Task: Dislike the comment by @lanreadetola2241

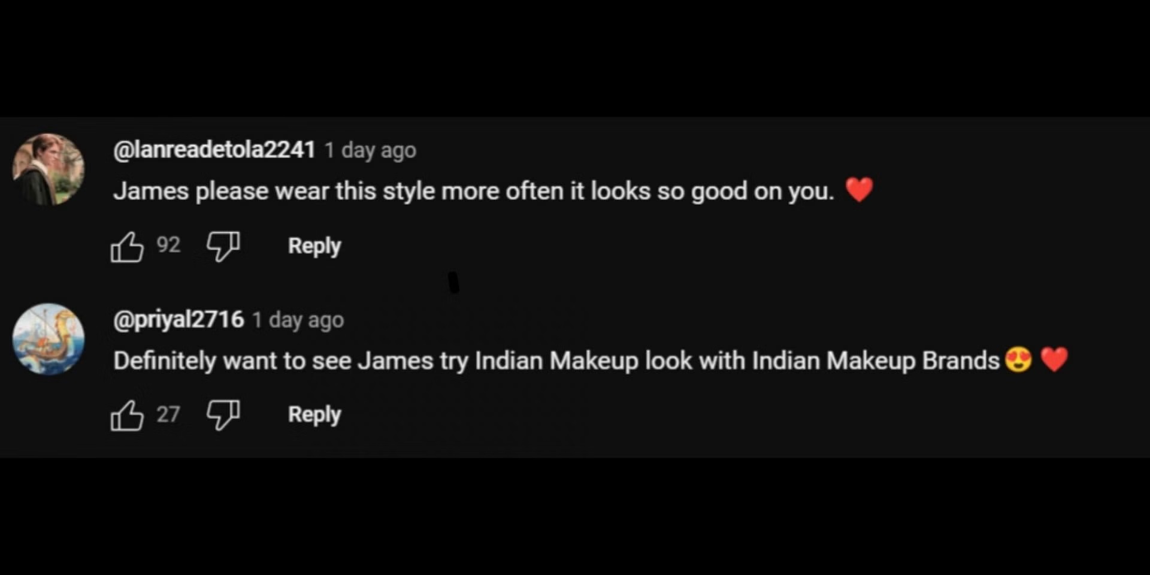Action: (223, 246)
